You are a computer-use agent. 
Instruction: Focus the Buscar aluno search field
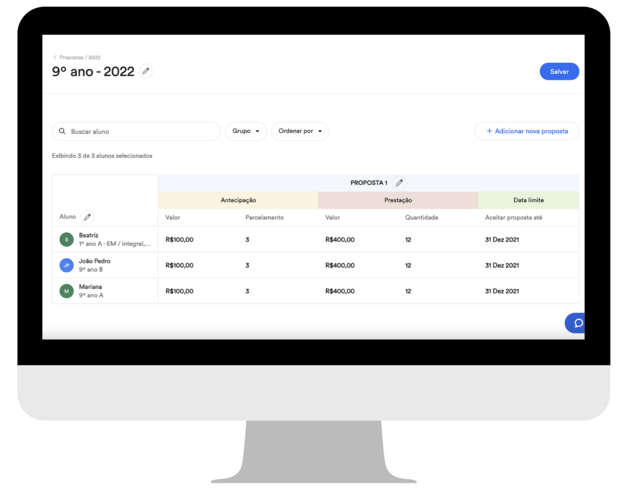(x=136, y=131)
